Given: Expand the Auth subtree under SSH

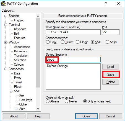Looking at the screenshot, I should click(16, 109).
